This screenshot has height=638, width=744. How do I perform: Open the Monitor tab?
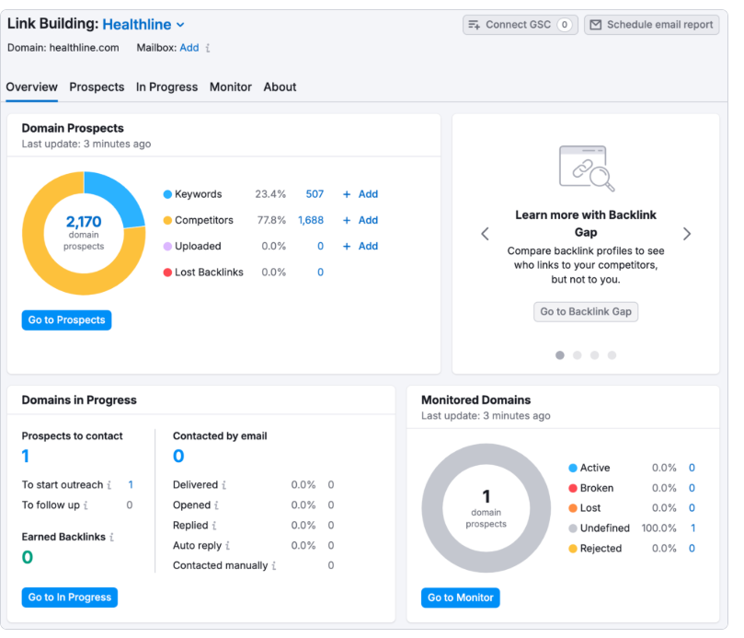pos(231,87)
